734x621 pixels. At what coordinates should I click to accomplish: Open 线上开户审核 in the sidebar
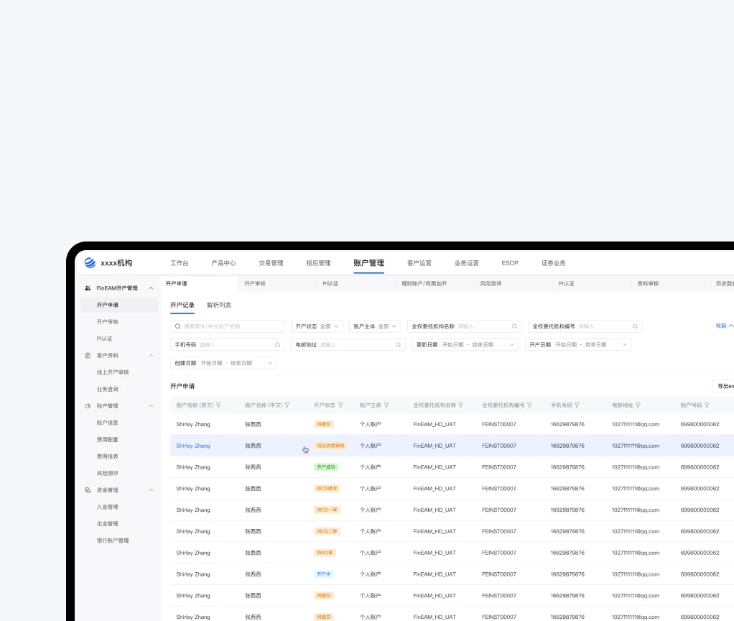[x=113, y=372]
